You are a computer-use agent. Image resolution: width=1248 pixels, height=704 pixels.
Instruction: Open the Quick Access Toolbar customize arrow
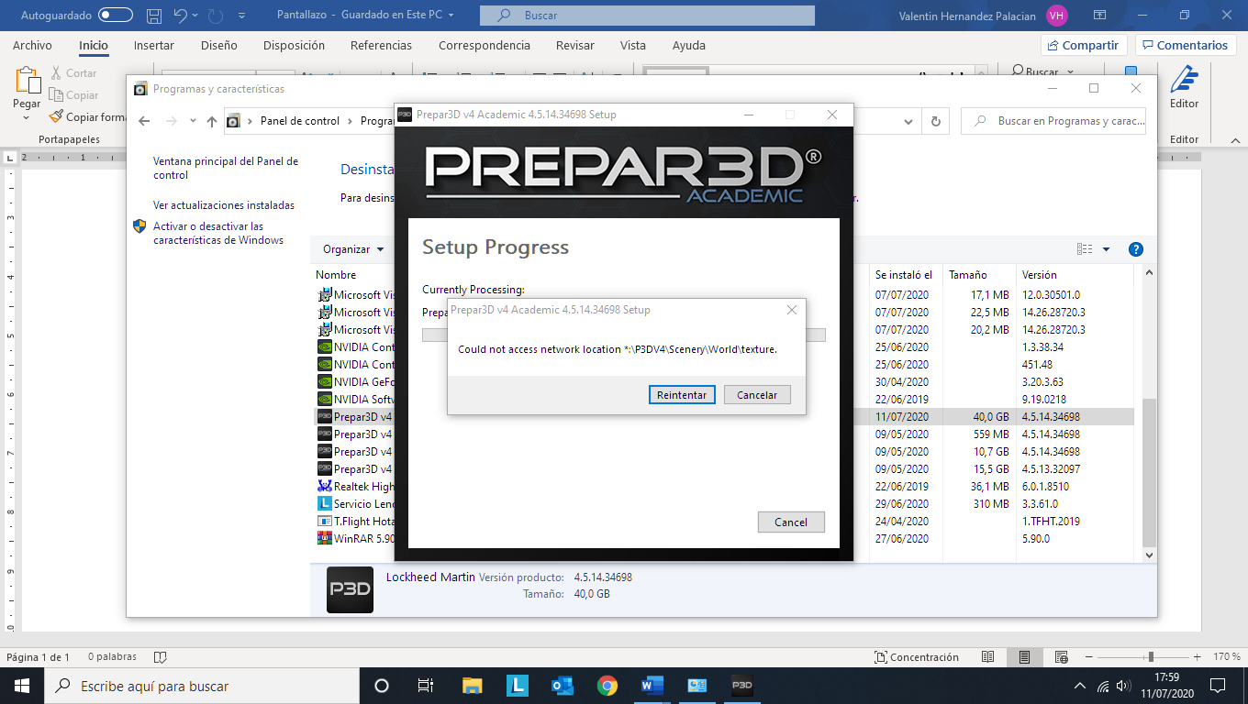coord(241,16)
